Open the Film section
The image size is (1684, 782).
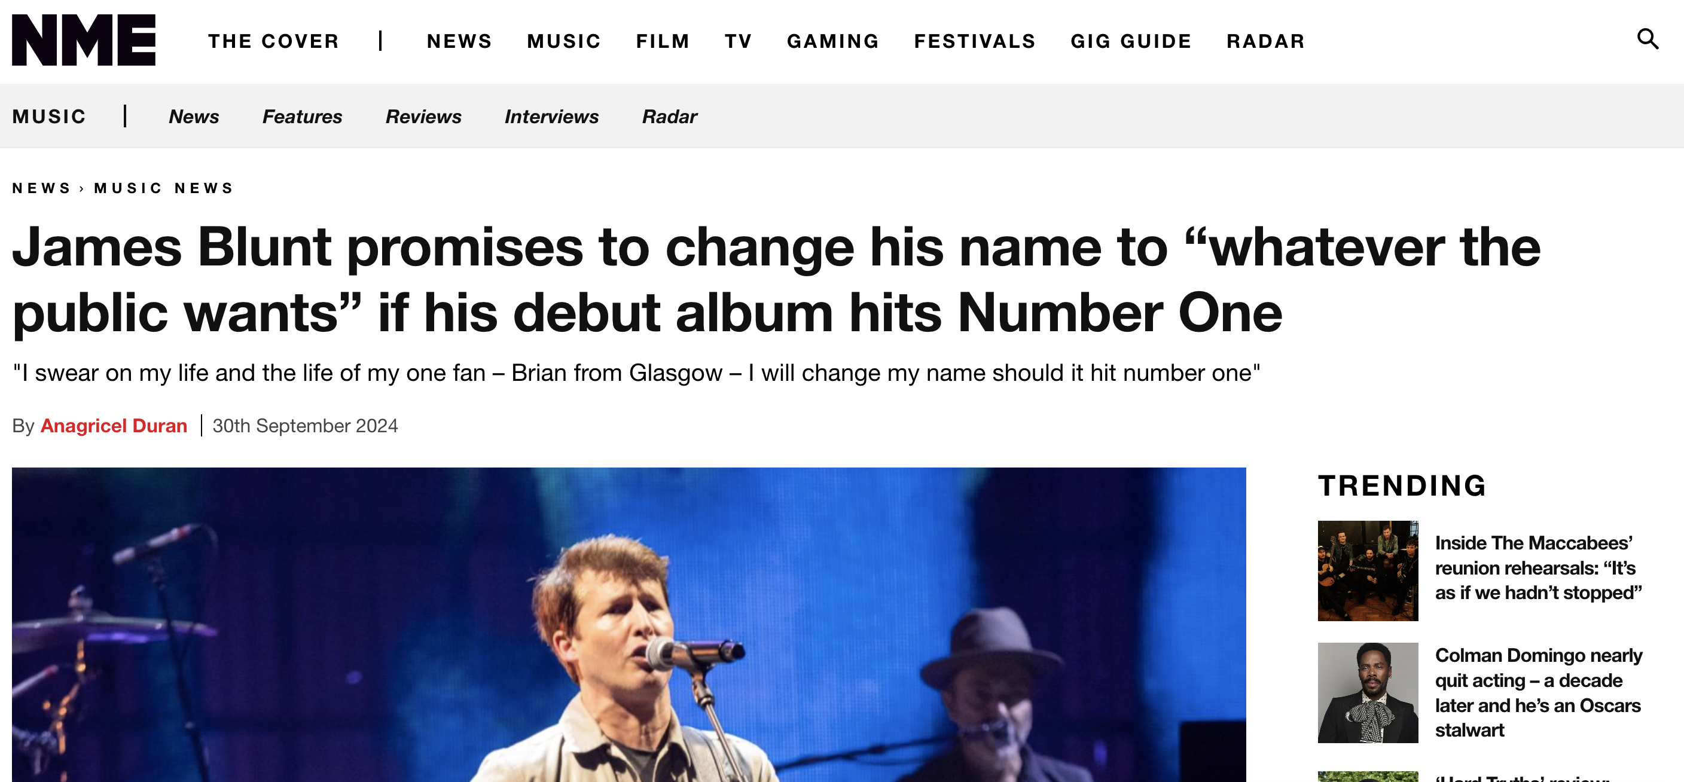(663, 41)
